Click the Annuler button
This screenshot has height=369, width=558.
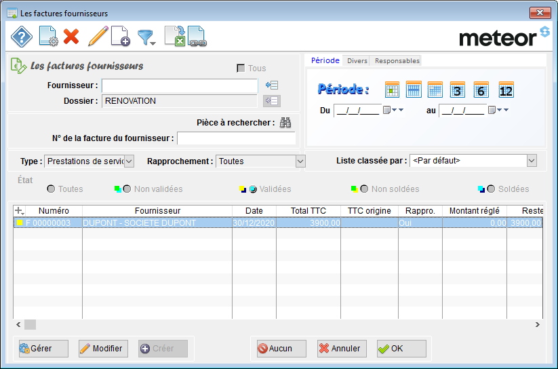pyautogui.click(x=342, y=349)
